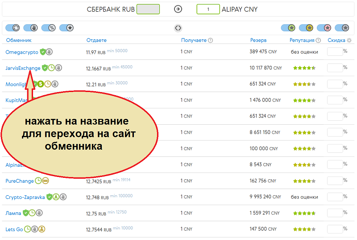
Task: Toggle the pink star reputation filter
Action: point(324,28)
